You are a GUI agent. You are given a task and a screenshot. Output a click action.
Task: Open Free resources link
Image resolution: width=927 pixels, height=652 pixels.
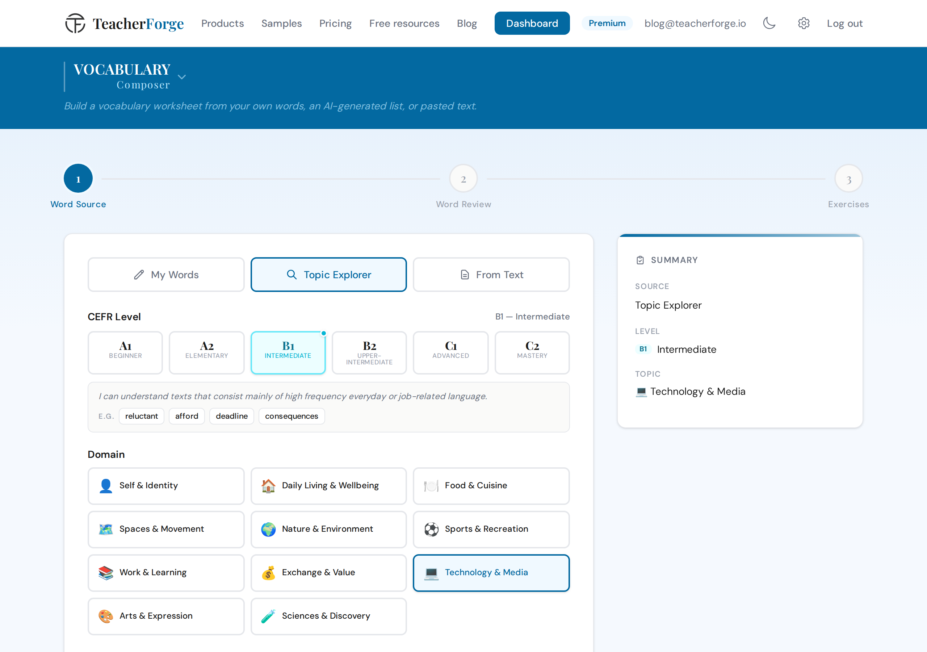404,24
